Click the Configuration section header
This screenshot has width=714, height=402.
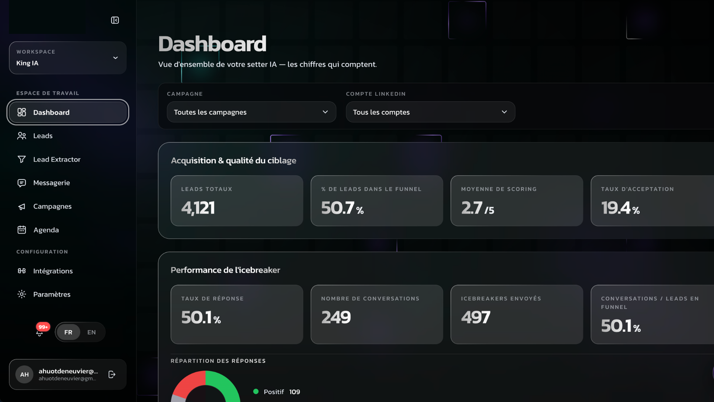point(42,252)
